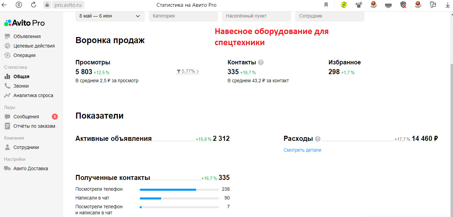Image resolution: width=453 pixels, height=217 pixels.
Task: Open the date range dropdown 8 май — 6 июн
Action: tap(110, 16)
